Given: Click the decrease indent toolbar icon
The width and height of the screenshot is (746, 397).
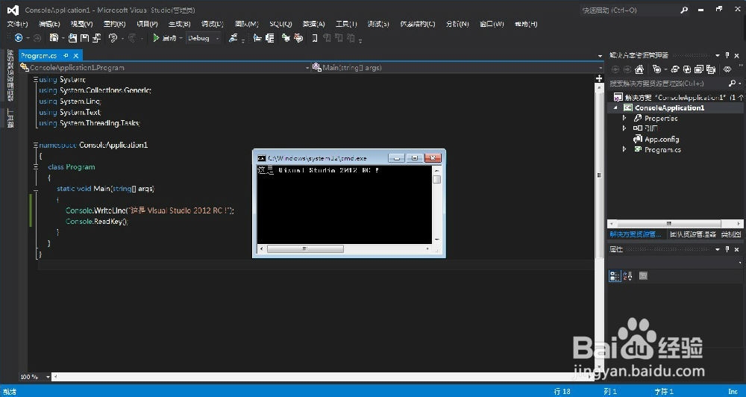Looking at the screenshot, I should 257,37.
